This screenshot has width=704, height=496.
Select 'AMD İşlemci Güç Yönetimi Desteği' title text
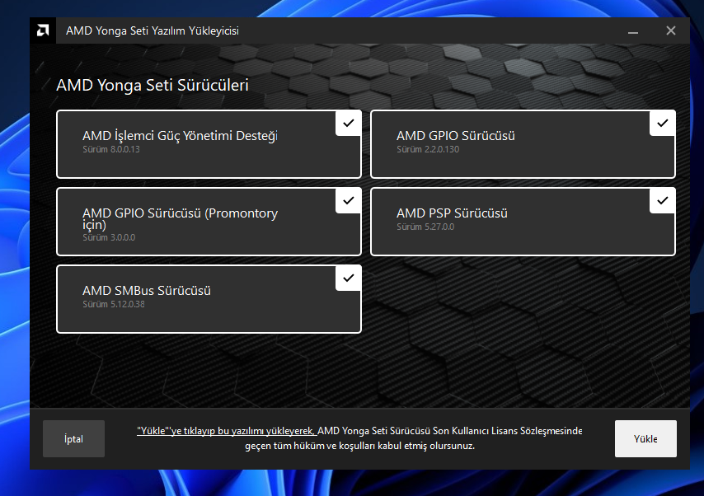[180, 136]
